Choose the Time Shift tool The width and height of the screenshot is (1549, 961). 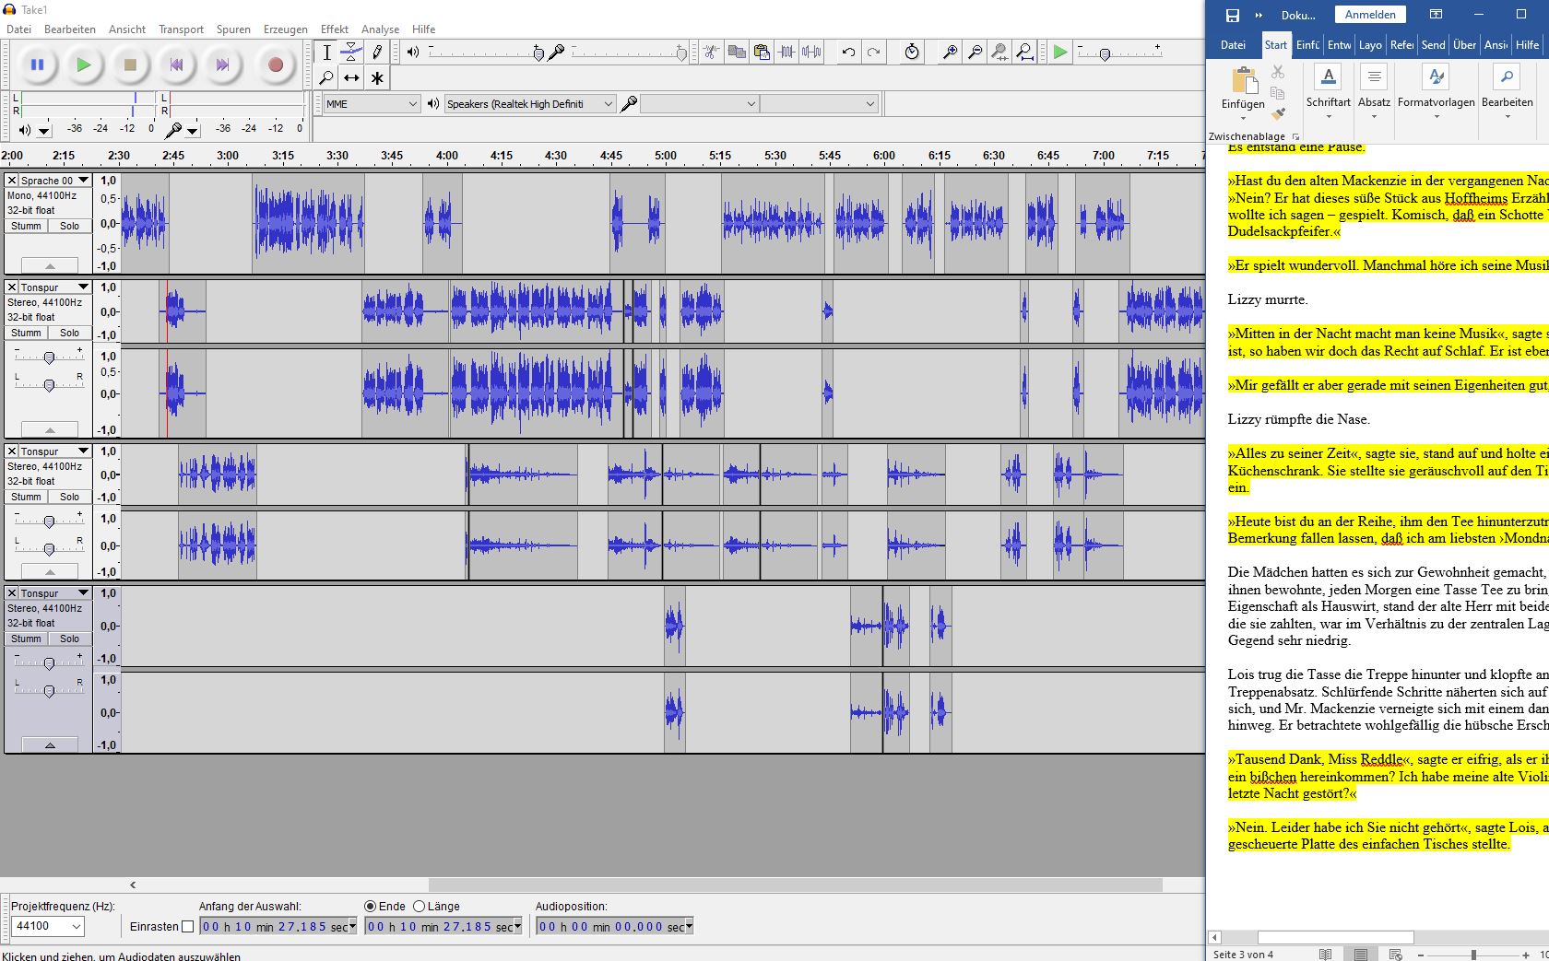[x=351, y=78]
